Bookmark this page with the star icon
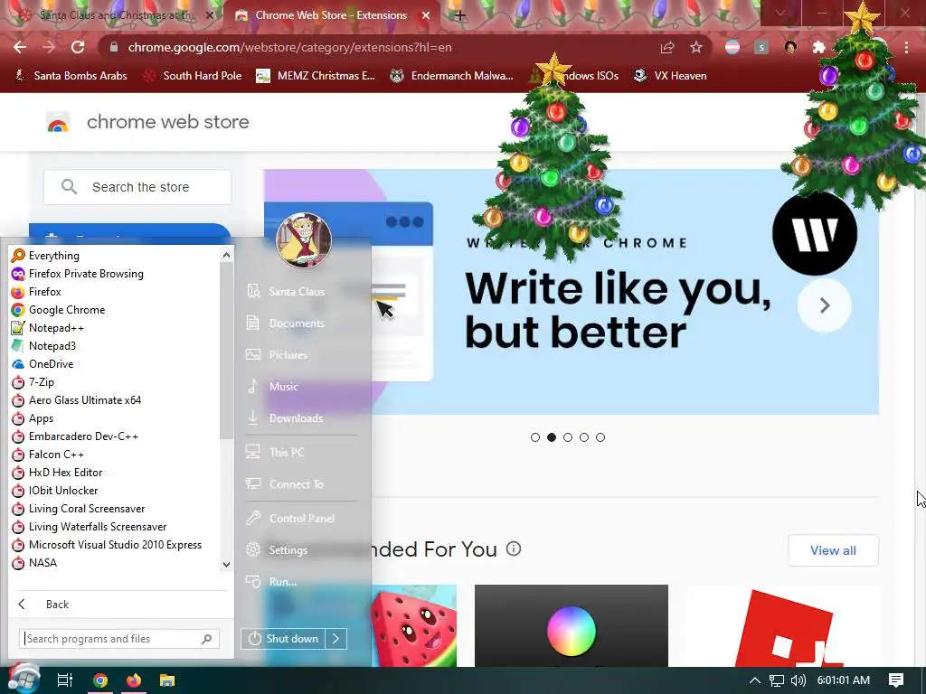This screenshot has width=926, height=694. (x=696, y=47)
